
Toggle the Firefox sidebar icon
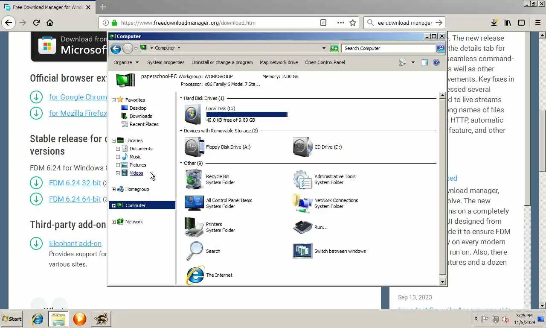(x=521, y=23)
